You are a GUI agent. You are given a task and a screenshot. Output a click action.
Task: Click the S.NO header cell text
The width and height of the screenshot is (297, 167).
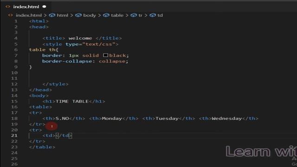click(62, 119)
